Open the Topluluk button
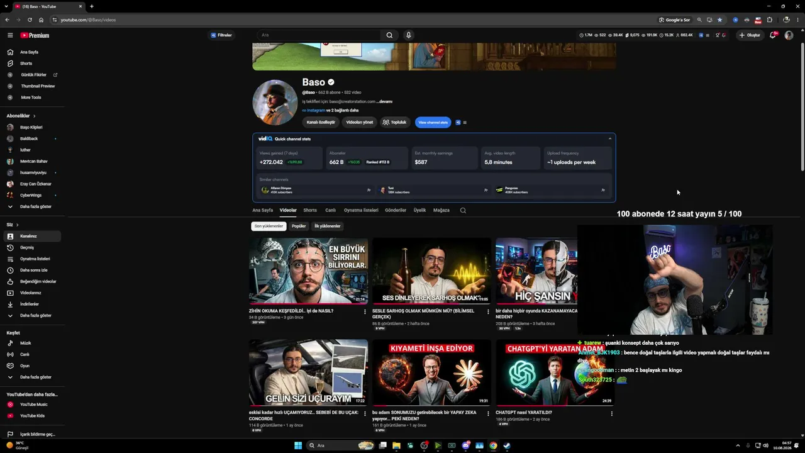 click(x=395, y=122)
